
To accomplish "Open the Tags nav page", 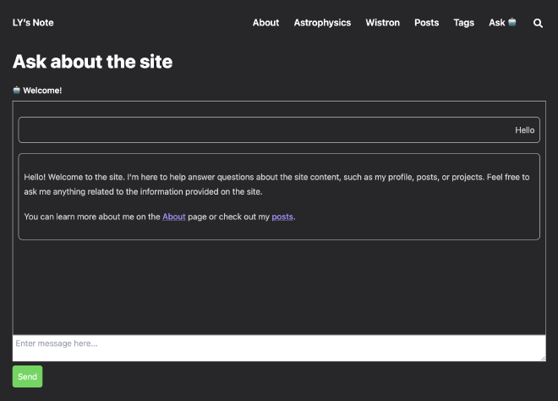I will tap(463, 23).
